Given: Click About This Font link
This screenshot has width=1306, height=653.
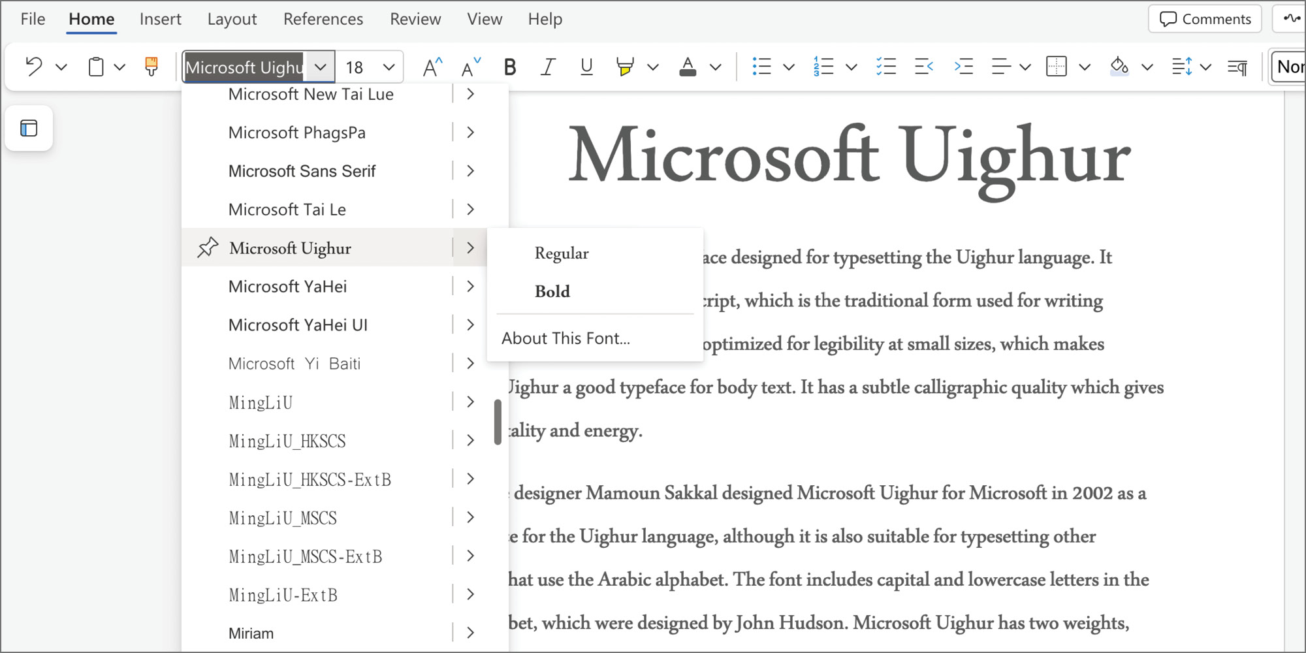Looking at the screenshot, I should tap(565, 338).
